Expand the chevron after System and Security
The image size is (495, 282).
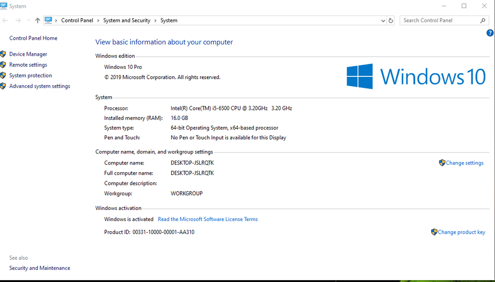coord(156,20)
